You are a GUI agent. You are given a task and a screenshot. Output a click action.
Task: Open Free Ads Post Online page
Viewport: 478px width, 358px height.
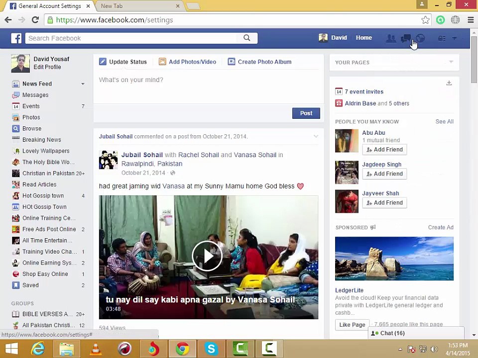(48, 229)
